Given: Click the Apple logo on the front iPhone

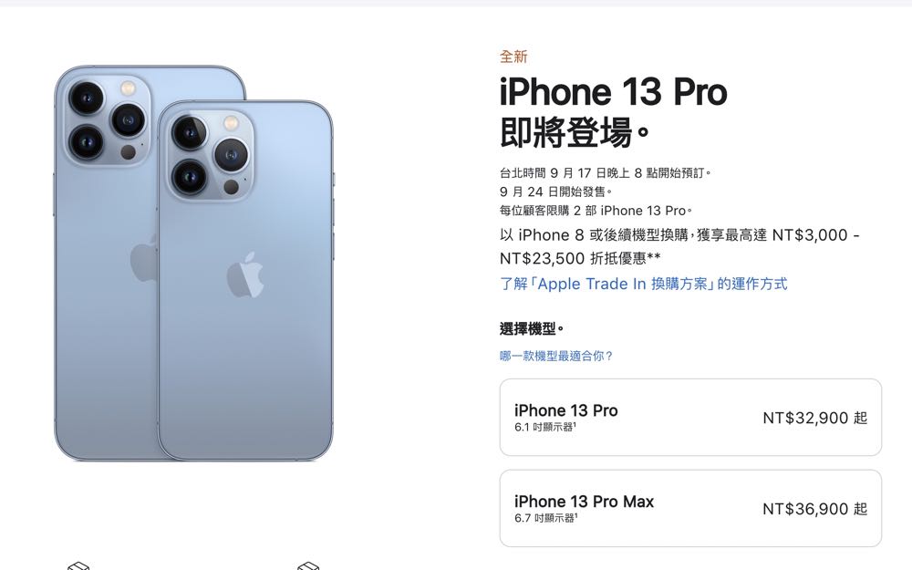Looking at the screenshot, I should (x=244, y=275).
